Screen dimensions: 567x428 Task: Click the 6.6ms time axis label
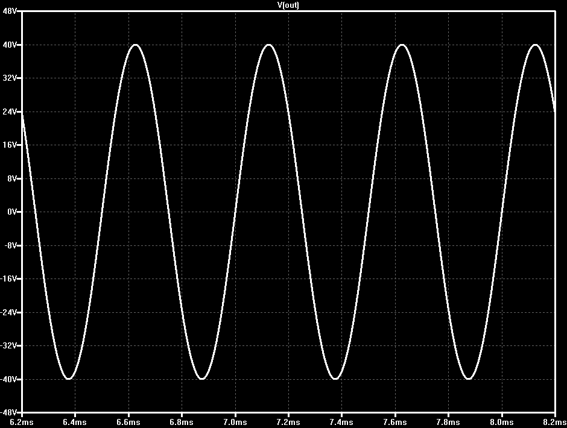(x=128, y=422)
